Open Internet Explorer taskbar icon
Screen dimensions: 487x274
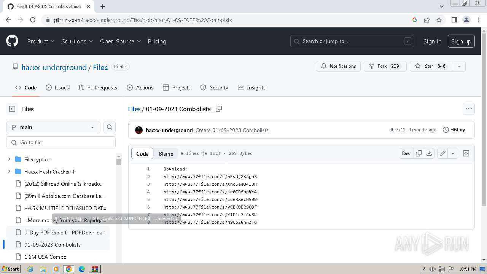click(30, 269)
